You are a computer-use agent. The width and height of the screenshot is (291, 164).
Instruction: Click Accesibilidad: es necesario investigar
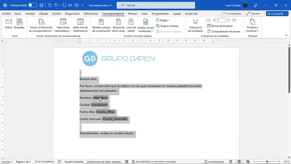pyautogui.click(x=154, y=161)
